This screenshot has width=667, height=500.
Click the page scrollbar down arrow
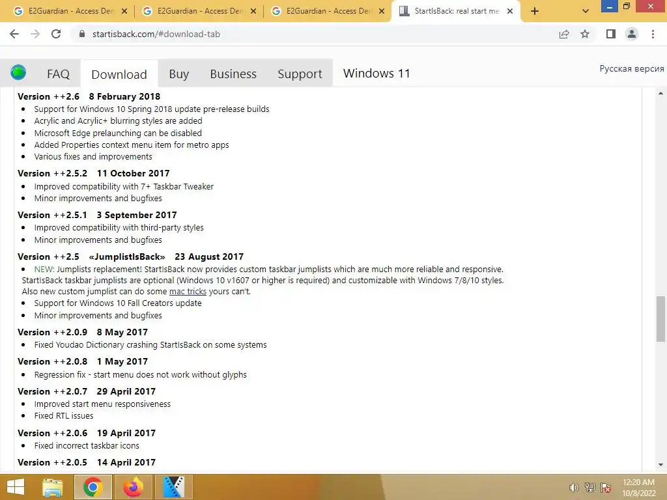click(660, 465)
